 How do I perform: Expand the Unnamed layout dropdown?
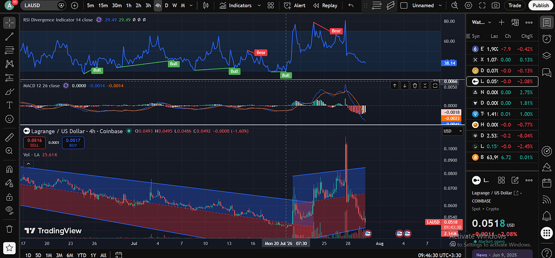click(x=440, y=5)
